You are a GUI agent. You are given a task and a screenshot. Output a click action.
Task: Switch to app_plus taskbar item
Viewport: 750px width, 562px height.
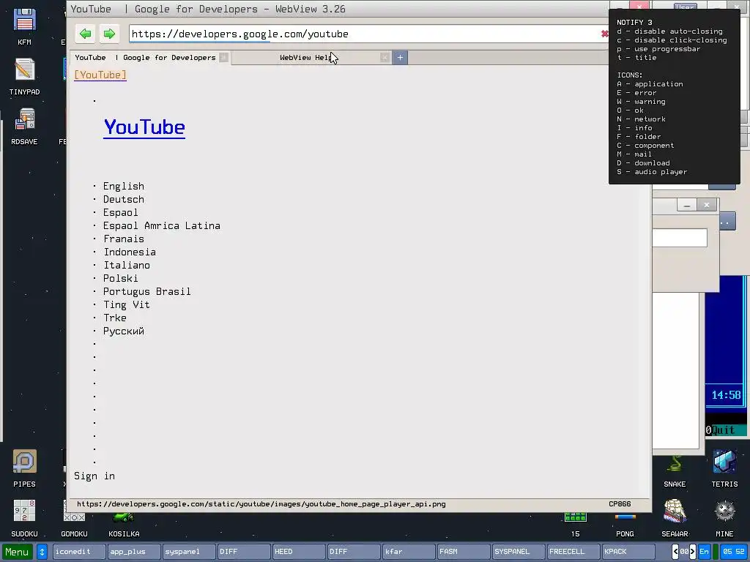tap(134, 552)
